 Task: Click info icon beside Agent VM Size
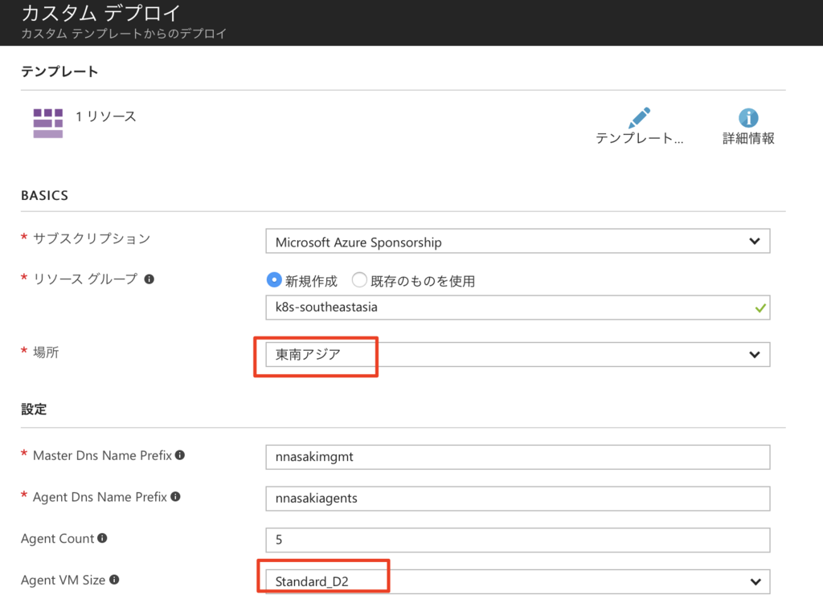click(115, 578)
